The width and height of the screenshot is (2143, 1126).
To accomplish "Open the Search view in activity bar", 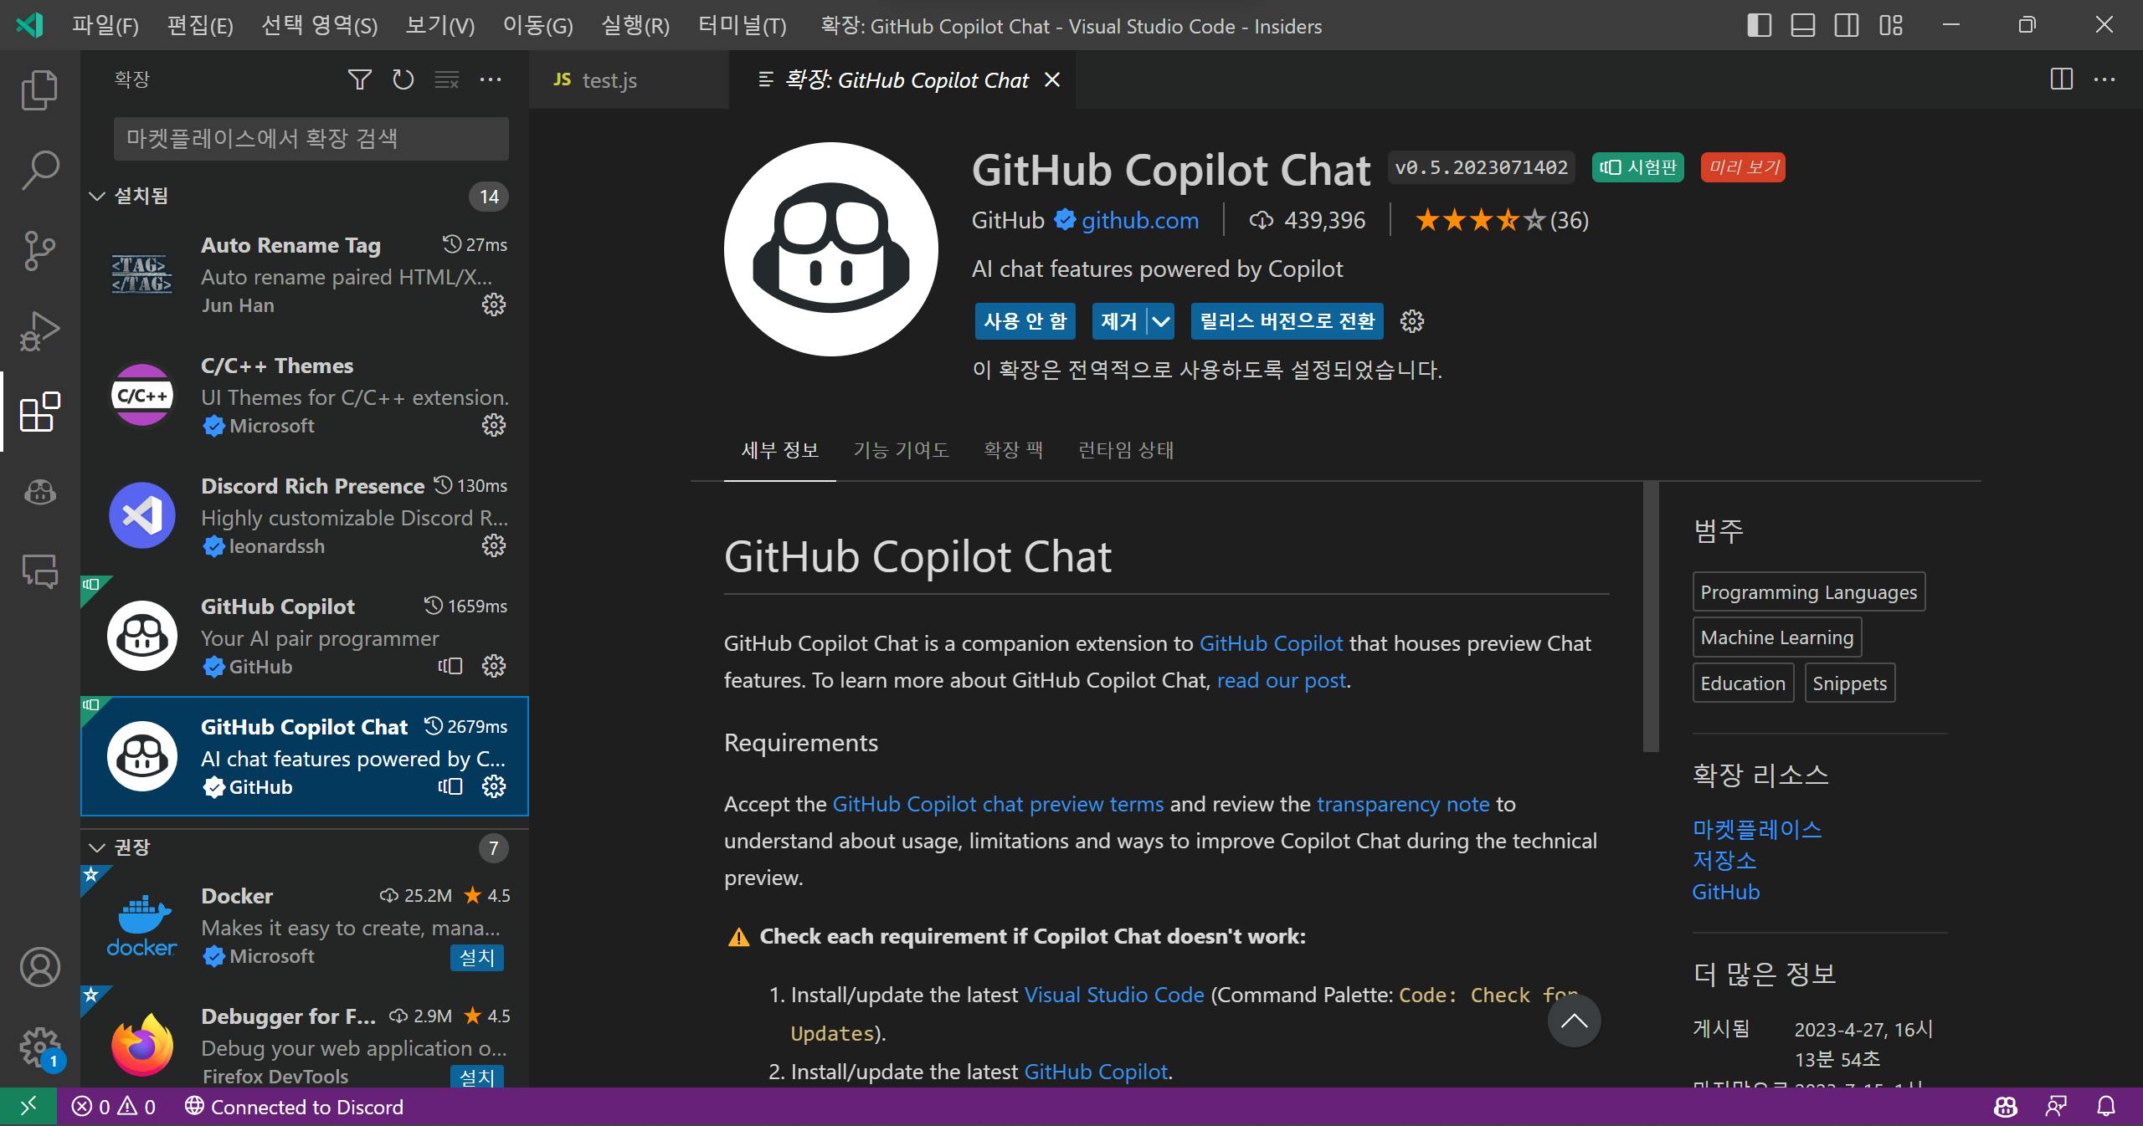I will pos(39,170).
